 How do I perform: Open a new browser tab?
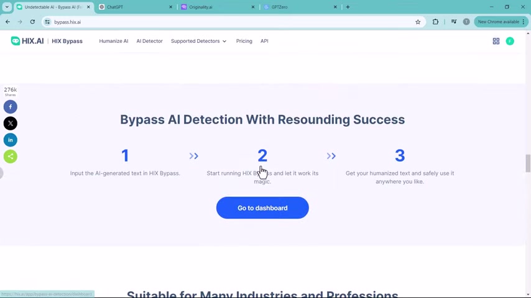click(348, 7)
